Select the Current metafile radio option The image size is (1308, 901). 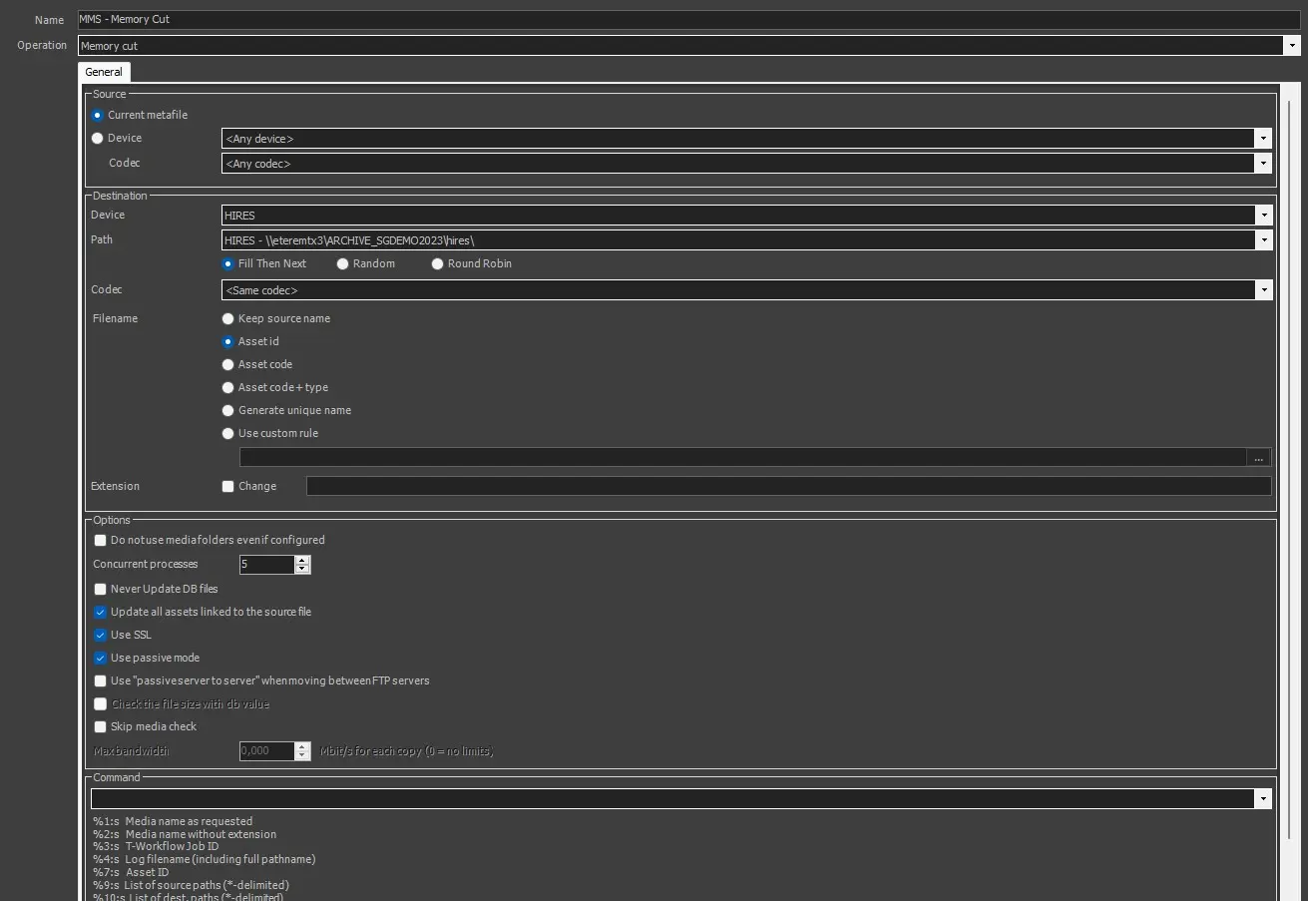98,115
